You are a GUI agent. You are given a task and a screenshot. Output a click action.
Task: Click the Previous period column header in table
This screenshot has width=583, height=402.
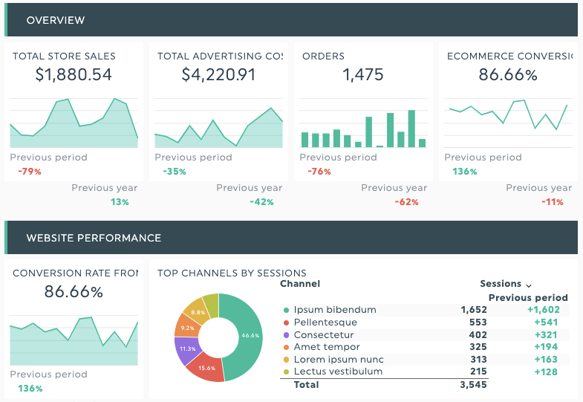pos(528,297)
